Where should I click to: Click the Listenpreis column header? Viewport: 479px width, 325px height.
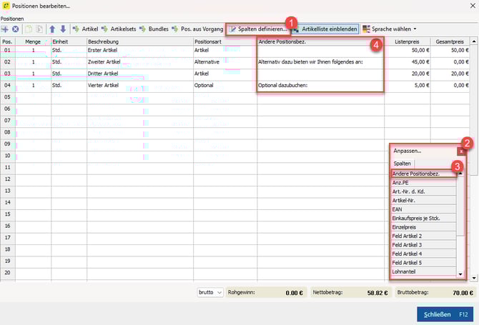point(408,41)
